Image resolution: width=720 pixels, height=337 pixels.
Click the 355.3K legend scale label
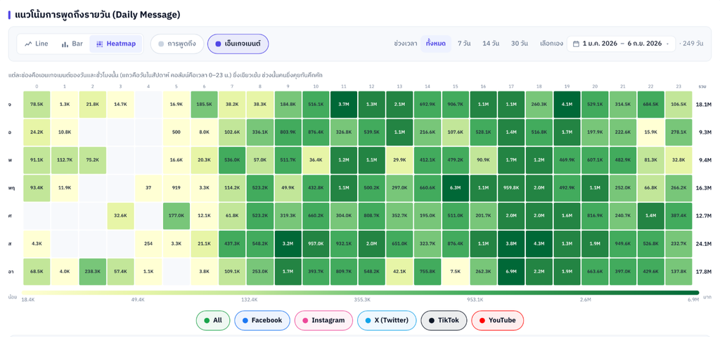point(363,299)
